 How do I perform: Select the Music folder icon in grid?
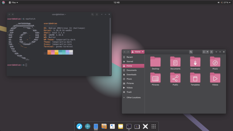click(x=215, y=61)
